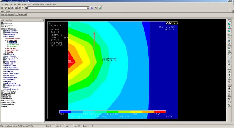Image resolution: width=234 pixels, height=128 pixels.
Task: Open the File menu
Action: click(x=2, y=4)
